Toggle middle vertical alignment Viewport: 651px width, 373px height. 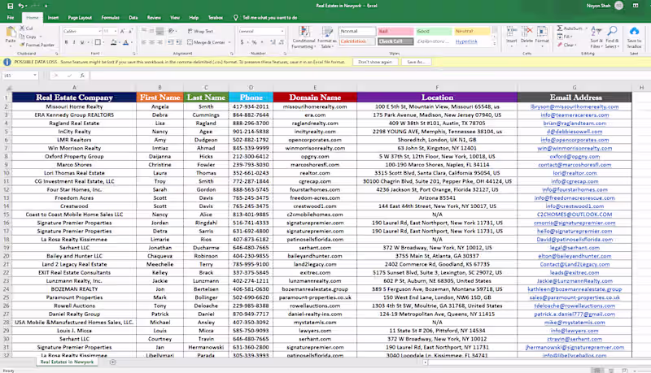pyautogui.click(x=152, y=31)
